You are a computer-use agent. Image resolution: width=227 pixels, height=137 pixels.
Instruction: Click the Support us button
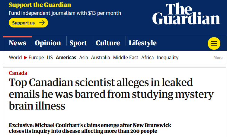[x=28, y=23]
